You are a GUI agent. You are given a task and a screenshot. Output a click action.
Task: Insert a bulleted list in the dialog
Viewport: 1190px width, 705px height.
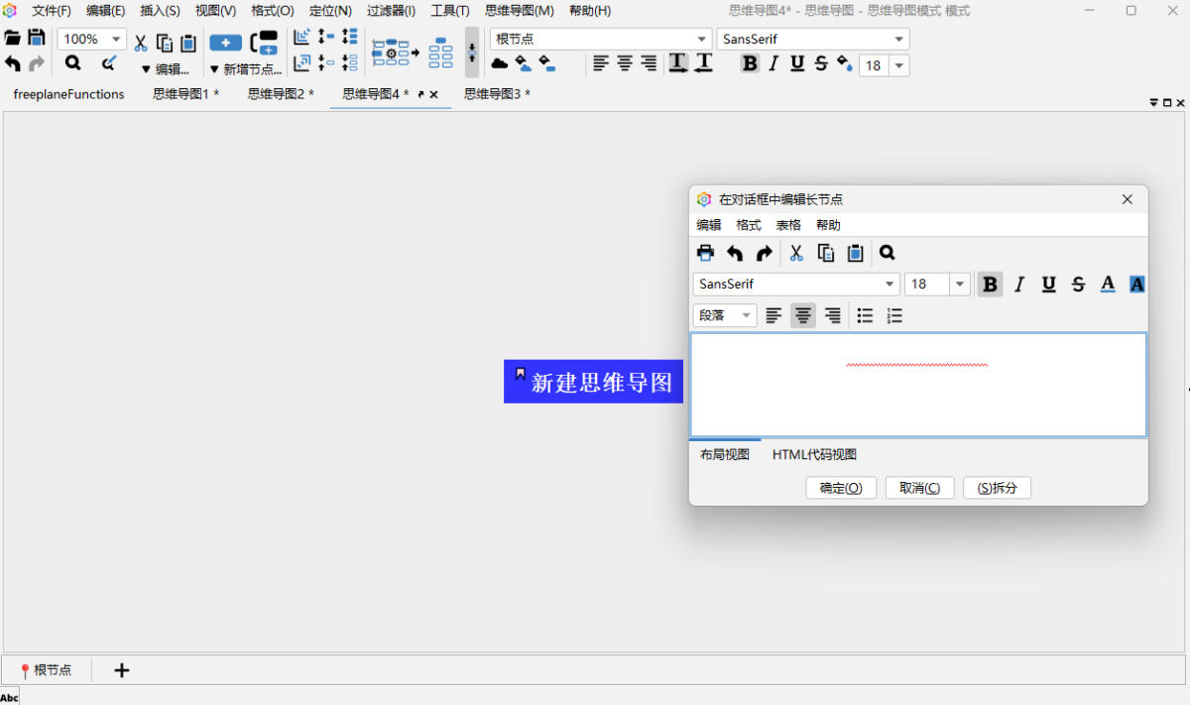[865, 315]
